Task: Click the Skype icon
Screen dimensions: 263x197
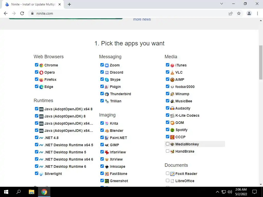Action: 107,80
